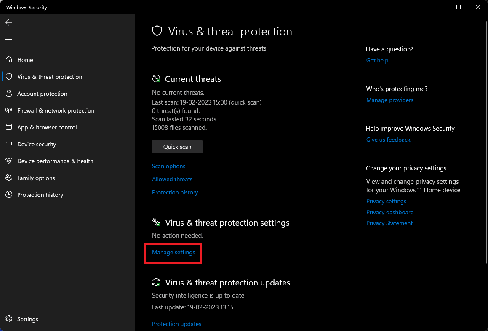Click the Firewall & network protection icon

click(9, 110)
